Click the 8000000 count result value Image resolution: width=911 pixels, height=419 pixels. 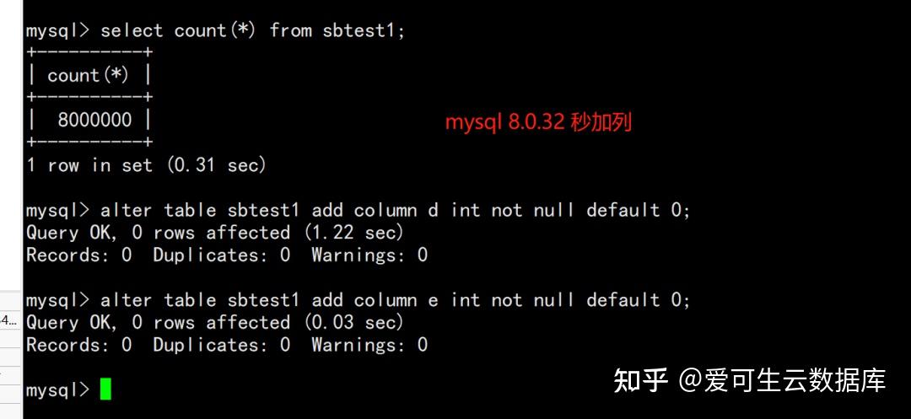[94, 120]
